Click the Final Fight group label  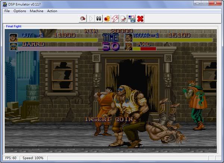[13, 26]
